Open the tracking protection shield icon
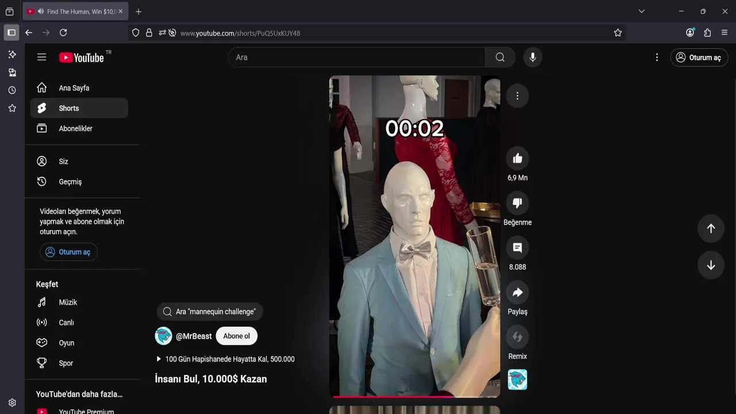 [x=136, y=33]
